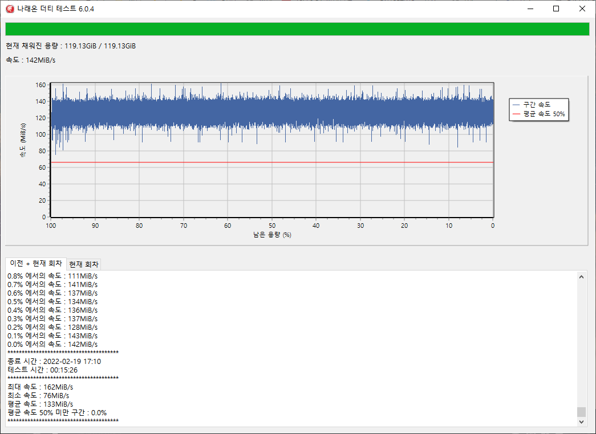Screen dimensions: 596x434
Task: Click the '속도 (MiB/s)' y-axis title
Action: 23,141
